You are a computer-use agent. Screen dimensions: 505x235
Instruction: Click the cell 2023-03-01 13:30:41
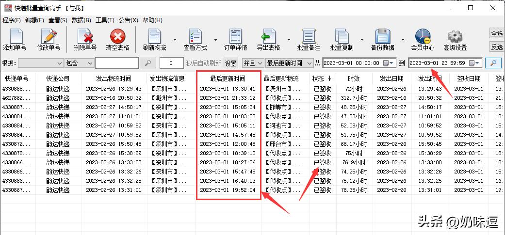tap(228, 89)
